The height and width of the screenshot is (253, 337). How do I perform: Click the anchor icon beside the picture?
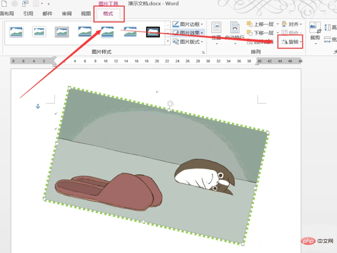[x=38, y=106]
